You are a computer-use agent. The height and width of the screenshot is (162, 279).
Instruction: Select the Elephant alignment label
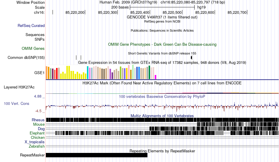coord(37,133)
